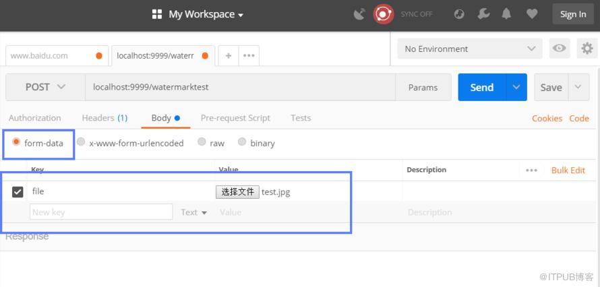Image resolution: width=600 pixels, height=287 pixels.
Task: Open the Pre-request Script tab
Action: click(235, 118)
